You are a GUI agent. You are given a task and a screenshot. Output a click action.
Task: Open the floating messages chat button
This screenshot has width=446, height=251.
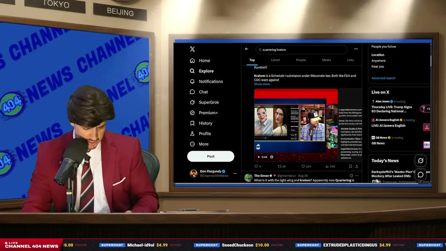tap(421, 175)
